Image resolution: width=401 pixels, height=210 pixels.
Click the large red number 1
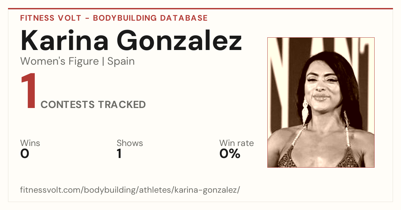click(29, 92)
